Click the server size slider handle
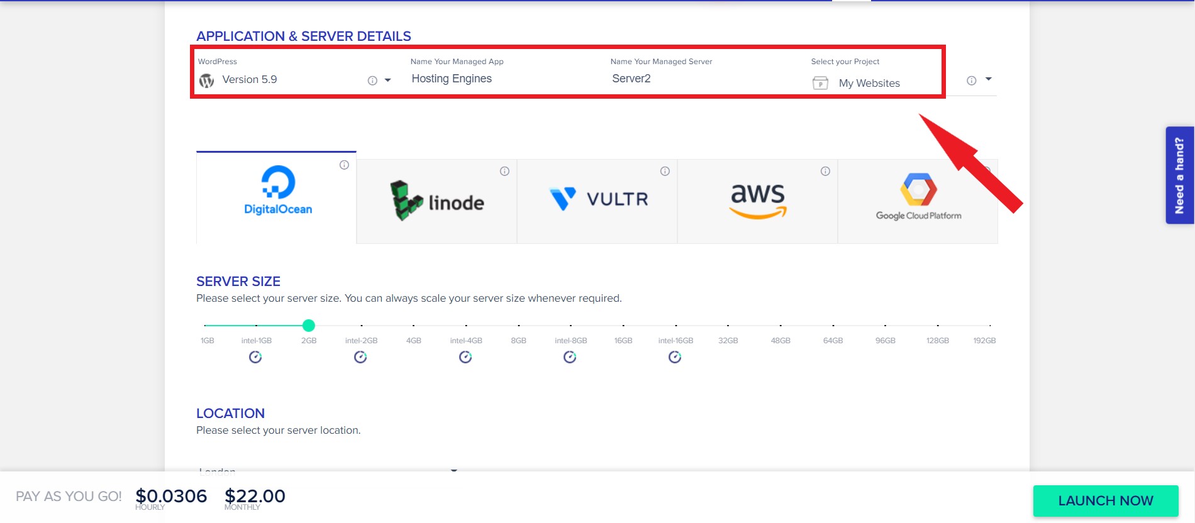 pos(308,326)
